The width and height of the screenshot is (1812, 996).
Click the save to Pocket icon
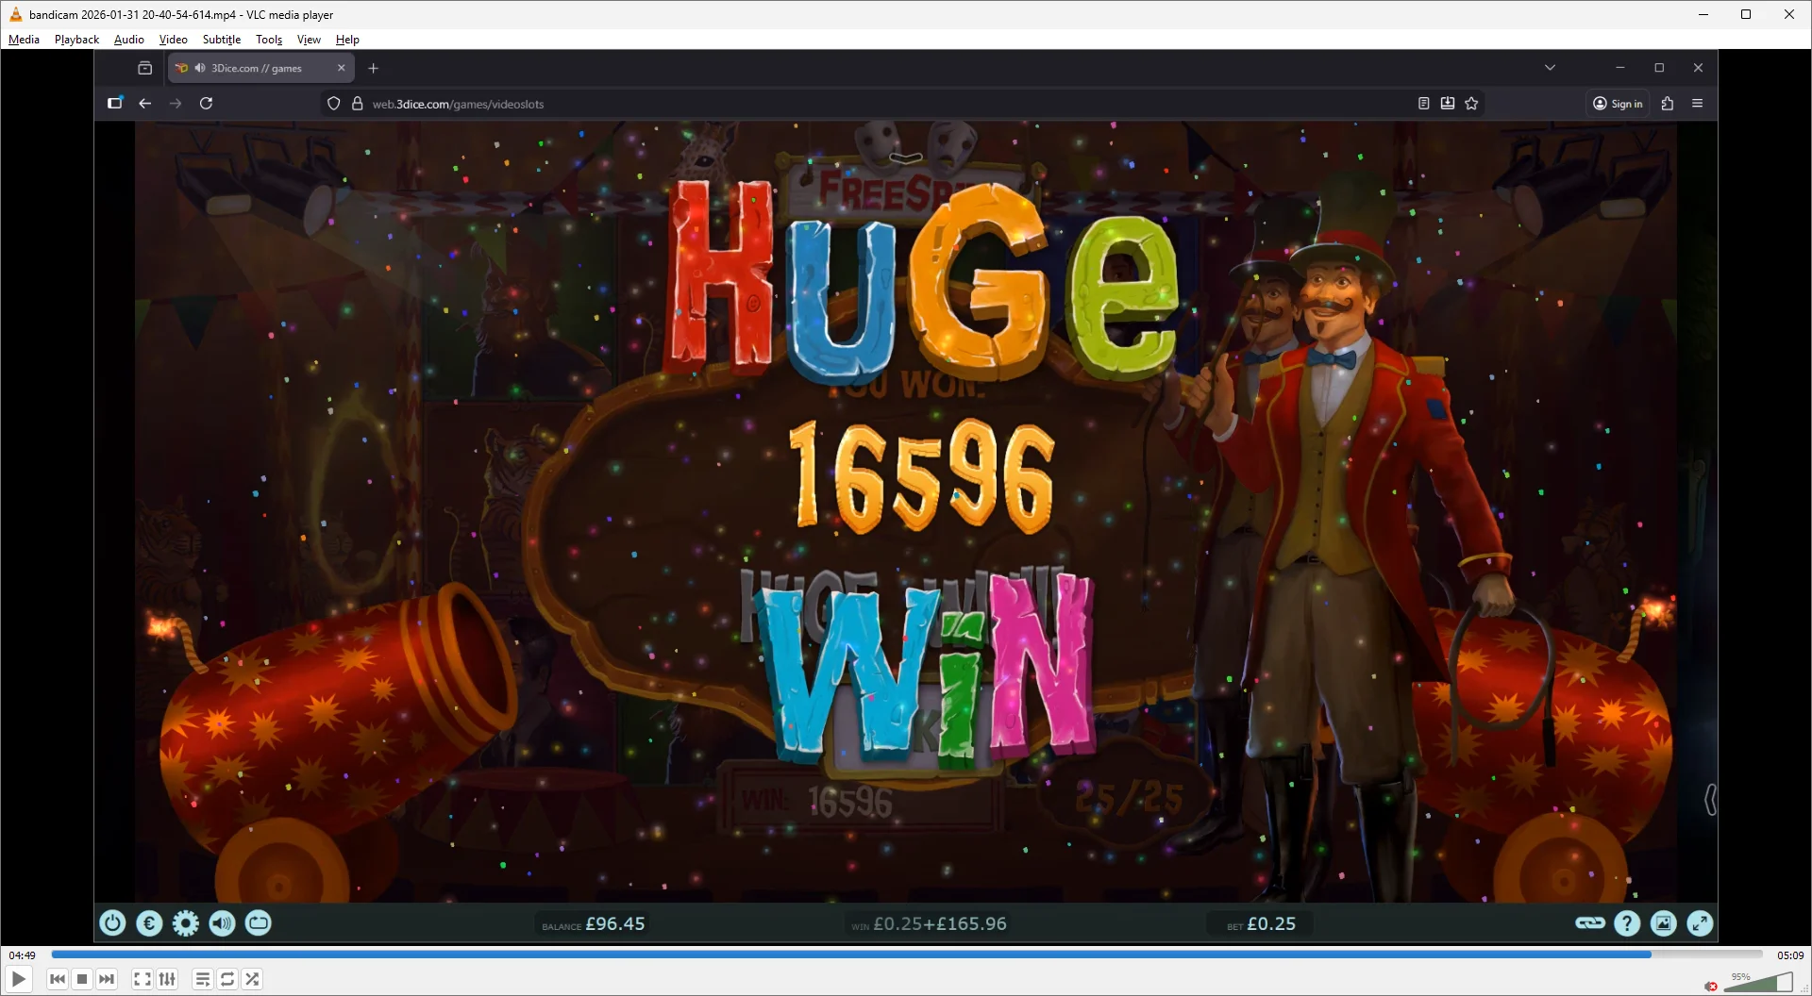(1448, 104)
